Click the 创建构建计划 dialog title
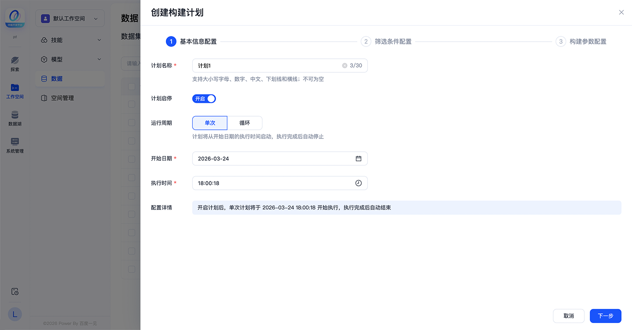Screen dimensions: 632x330 click(x=177, y=13)
